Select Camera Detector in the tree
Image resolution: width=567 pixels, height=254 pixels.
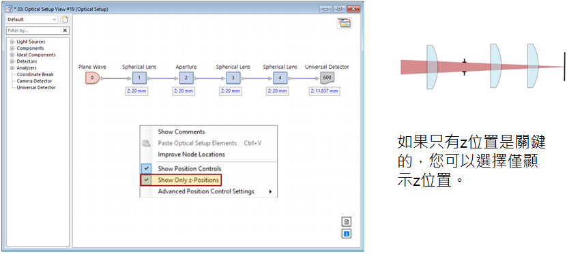[34, 81]
